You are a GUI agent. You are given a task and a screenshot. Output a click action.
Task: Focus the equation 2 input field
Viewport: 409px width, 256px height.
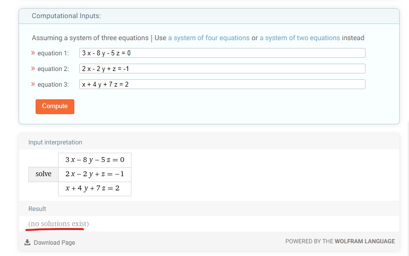222,69
